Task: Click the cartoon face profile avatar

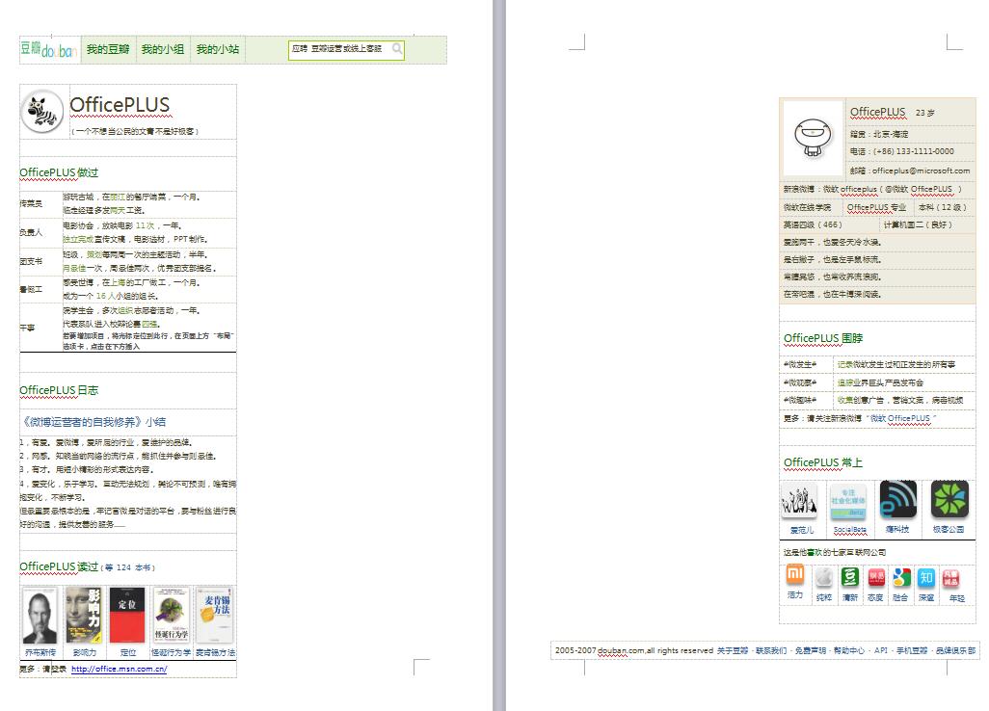Action: click(x=813, y=137)
